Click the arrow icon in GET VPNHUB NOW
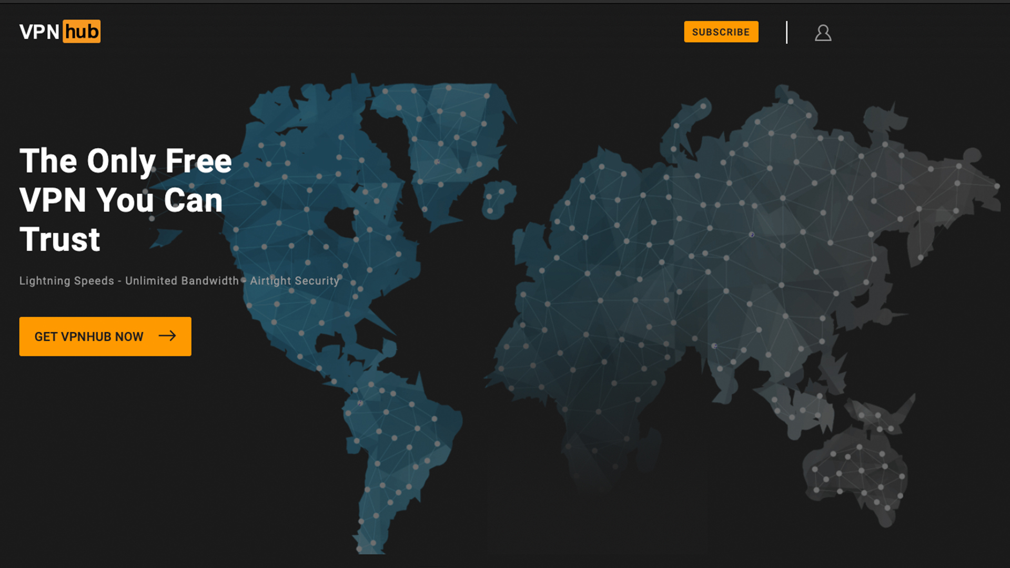Viewport: 1010px width, 568px height. coord(167,336)
